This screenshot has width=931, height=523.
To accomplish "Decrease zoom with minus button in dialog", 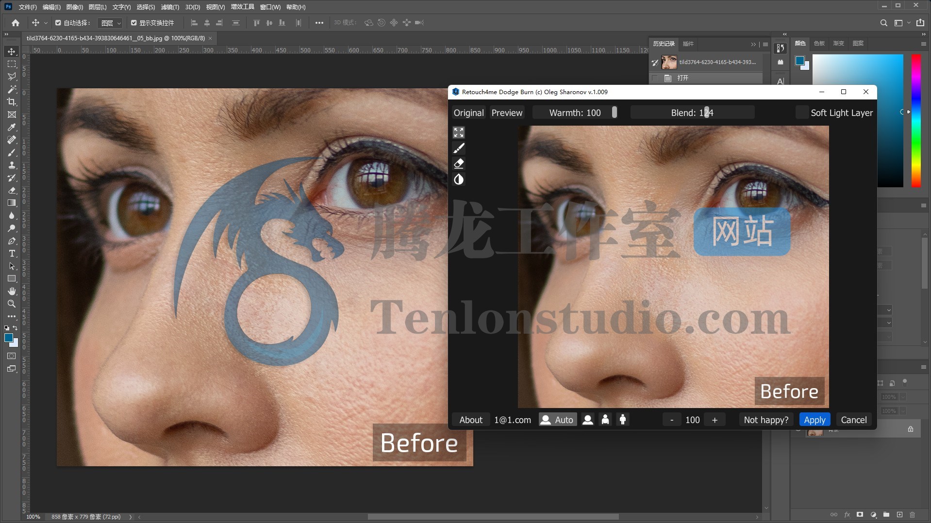I will tap(672, 420).
